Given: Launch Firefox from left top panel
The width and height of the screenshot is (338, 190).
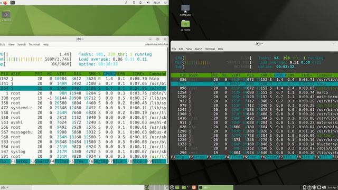Looking at the screenshot, I should (x=5, y=3).
